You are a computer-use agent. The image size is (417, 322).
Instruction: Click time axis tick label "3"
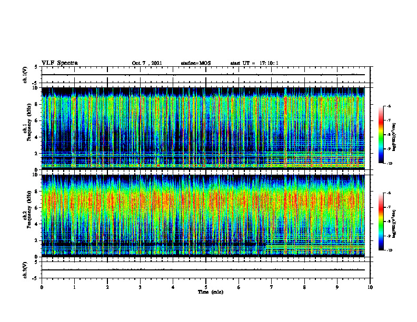point(140,287)
